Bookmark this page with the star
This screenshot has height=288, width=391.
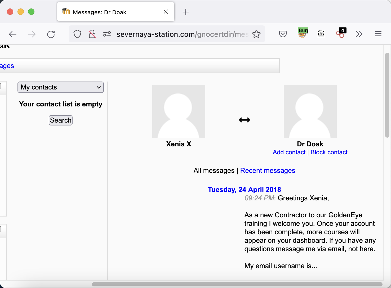click(256, 34)
